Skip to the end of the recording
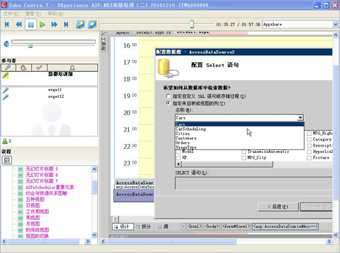Screen dimensions: 340x253 (66, 24)
